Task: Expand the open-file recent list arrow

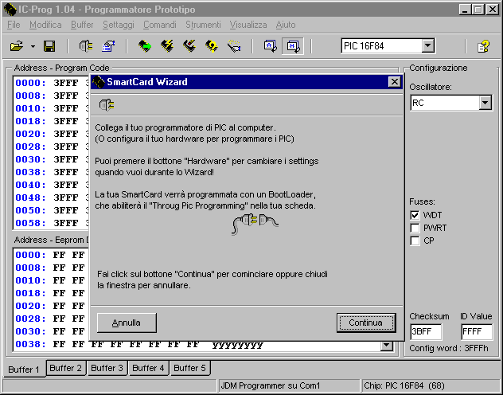Action: click(33, 47)
